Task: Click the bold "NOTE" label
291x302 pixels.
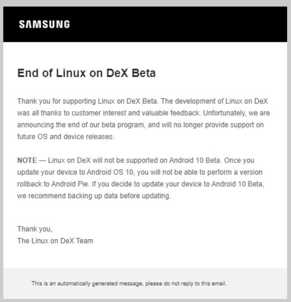Action: pos(27,160)
